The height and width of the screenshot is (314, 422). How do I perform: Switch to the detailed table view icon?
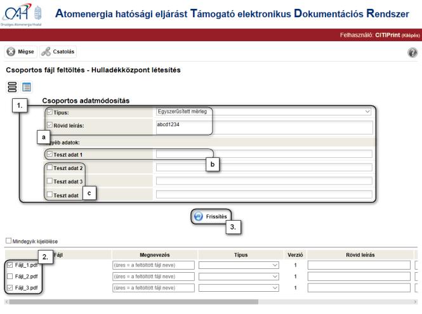27,87
